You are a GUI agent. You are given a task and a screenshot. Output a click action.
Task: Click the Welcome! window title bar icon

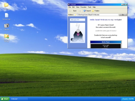click(x=69, y=5)
